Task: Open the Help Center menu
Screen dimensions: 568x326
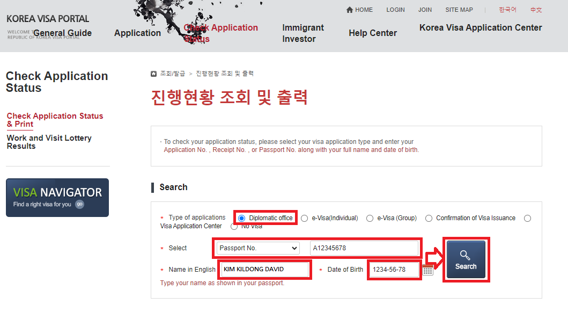Action: click(373, 33)
